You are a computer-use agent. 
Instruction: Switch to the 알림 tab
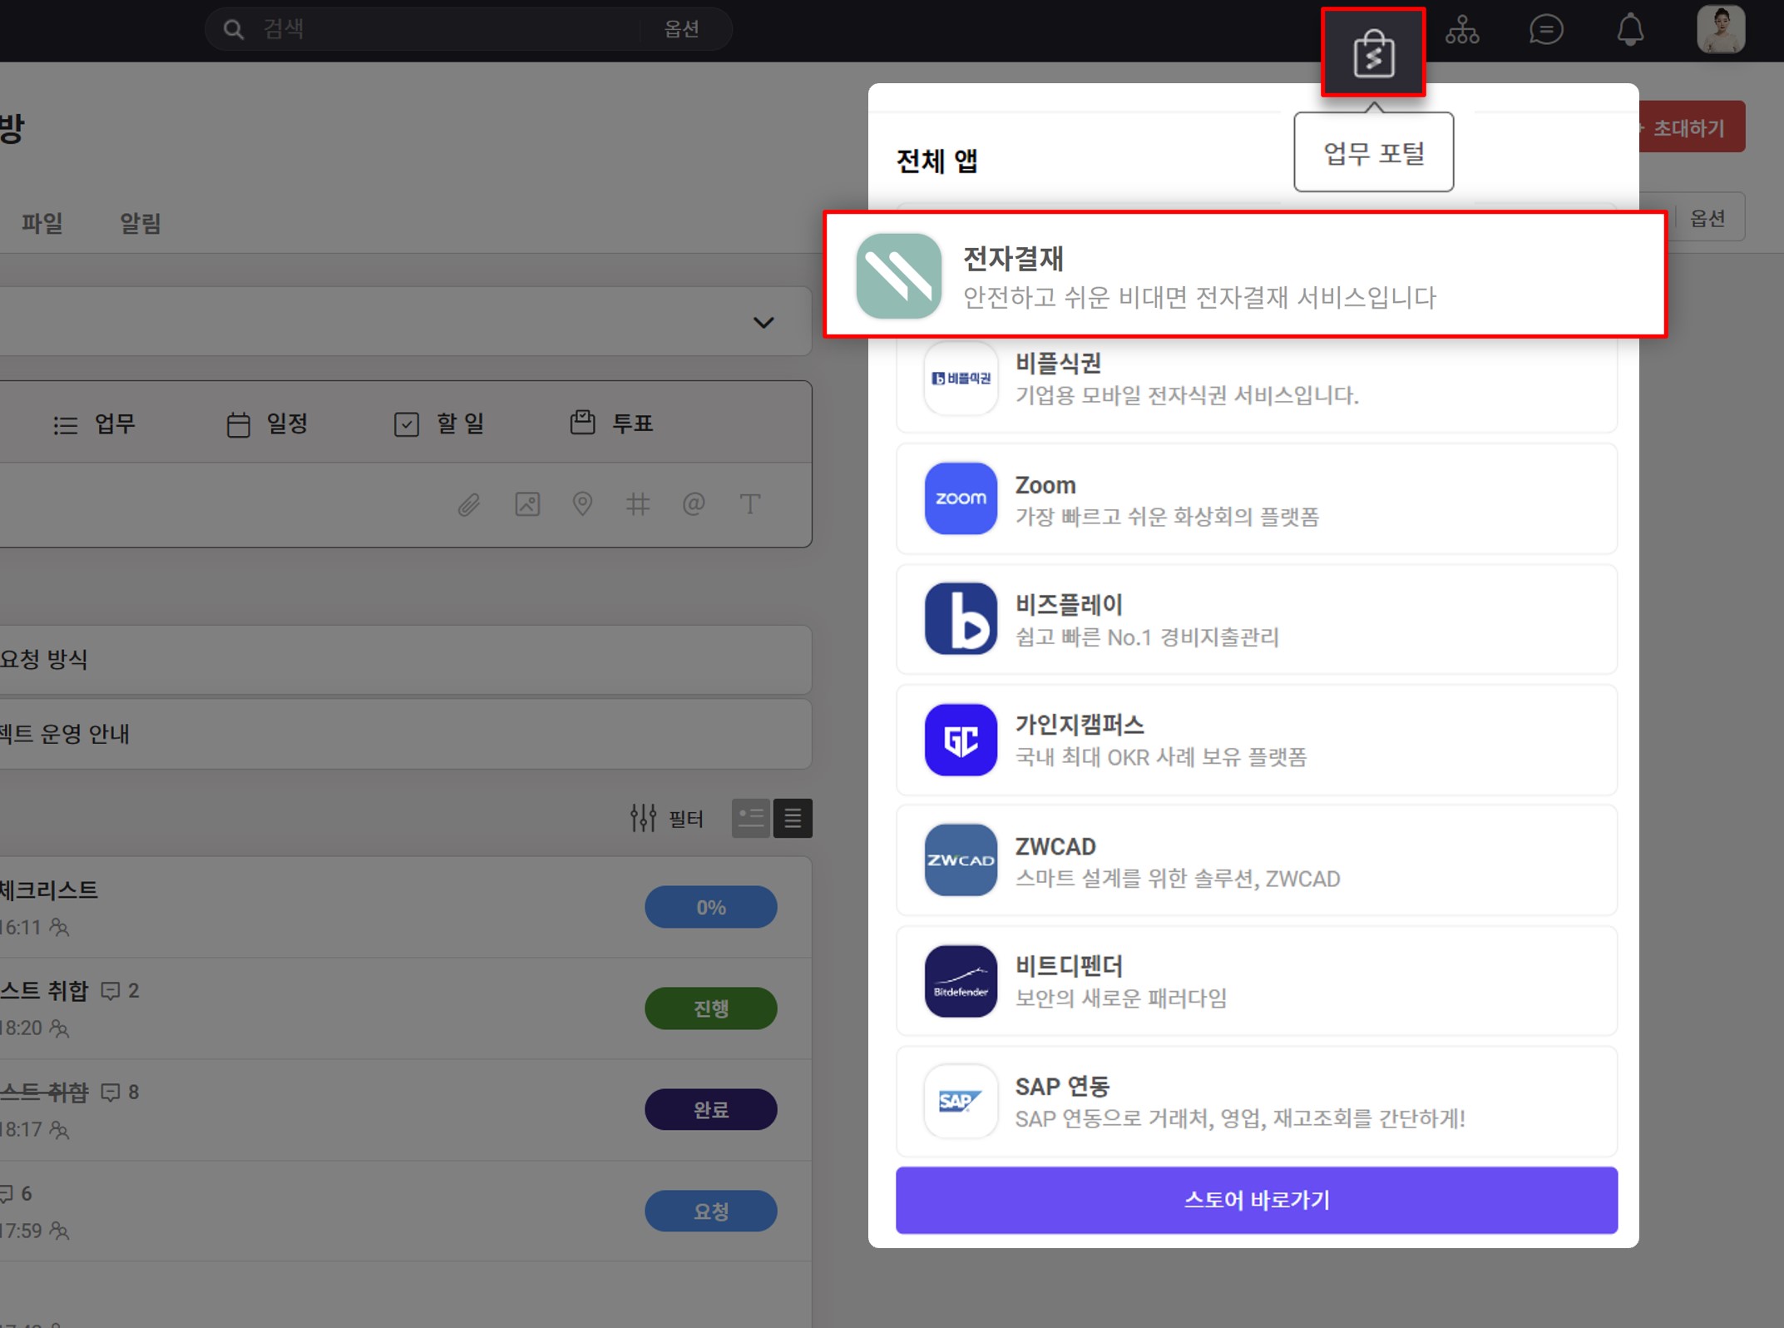pyautogui.click(x=140, y=223)
